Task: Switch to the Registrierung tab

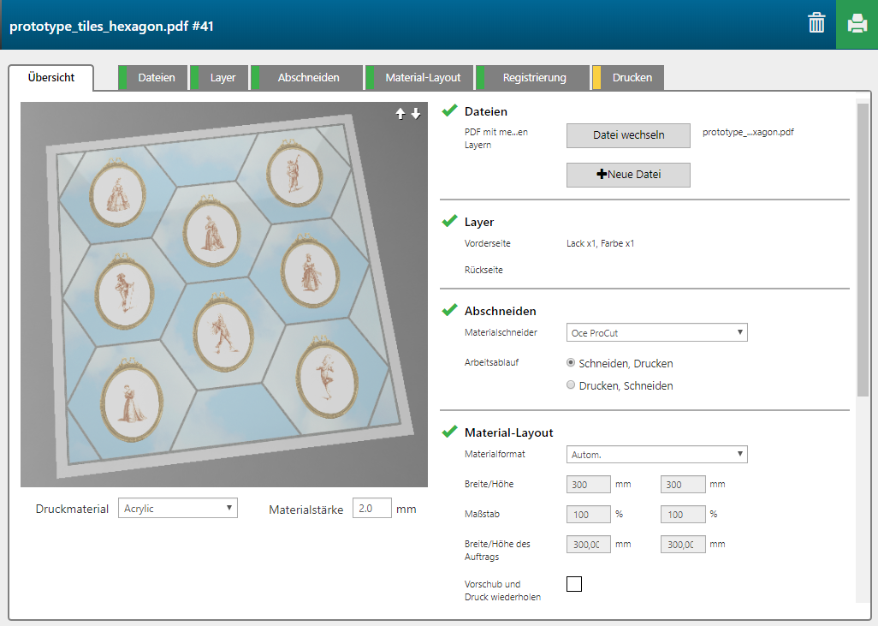Action: tap(534, 78)
